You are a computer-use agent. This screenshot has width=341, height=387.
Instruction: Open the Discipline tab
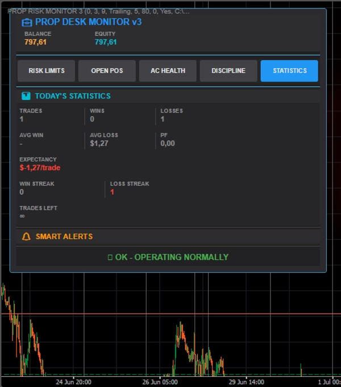pos(228,71)
